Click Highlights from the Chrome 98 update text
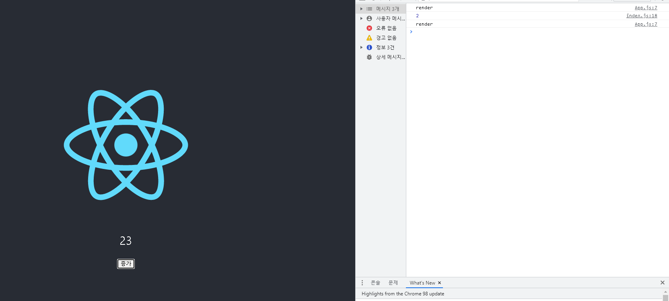The image size is (669, 301). point(403,294)
